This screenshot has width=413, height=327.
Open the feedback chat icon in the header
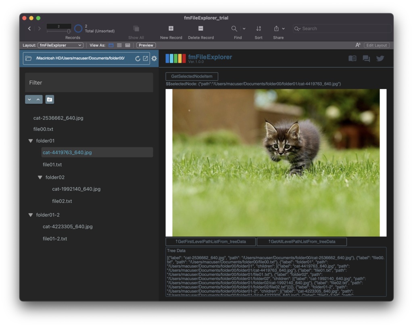pos(366,58)
